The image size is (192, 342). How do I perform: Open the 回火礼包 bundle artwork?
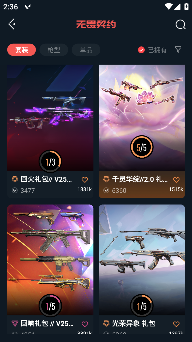tap(50, 118)
